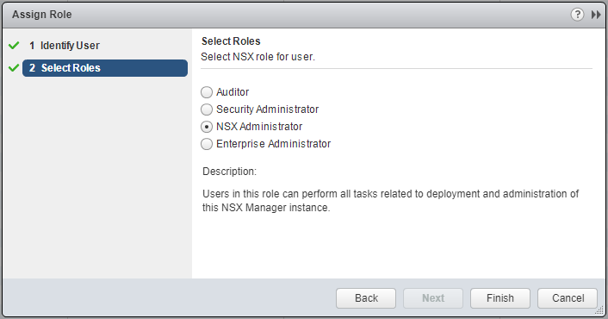Open the help question mark icon
The height and width of the screenshot is (319, 608).
pos(577,15)
